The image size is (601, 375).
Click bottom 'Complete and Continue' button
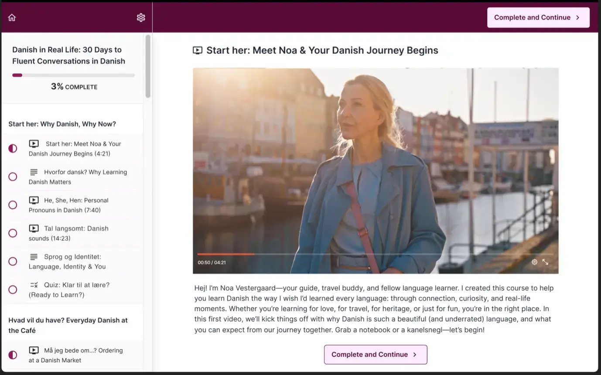pos(375,355)
